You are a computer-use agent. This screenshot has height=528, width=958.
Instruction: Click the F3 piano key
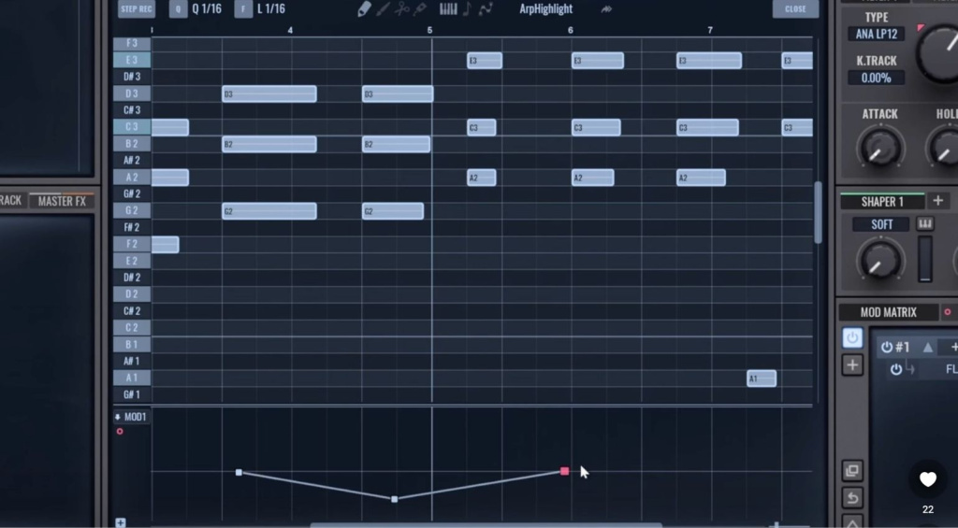[132, 43]
